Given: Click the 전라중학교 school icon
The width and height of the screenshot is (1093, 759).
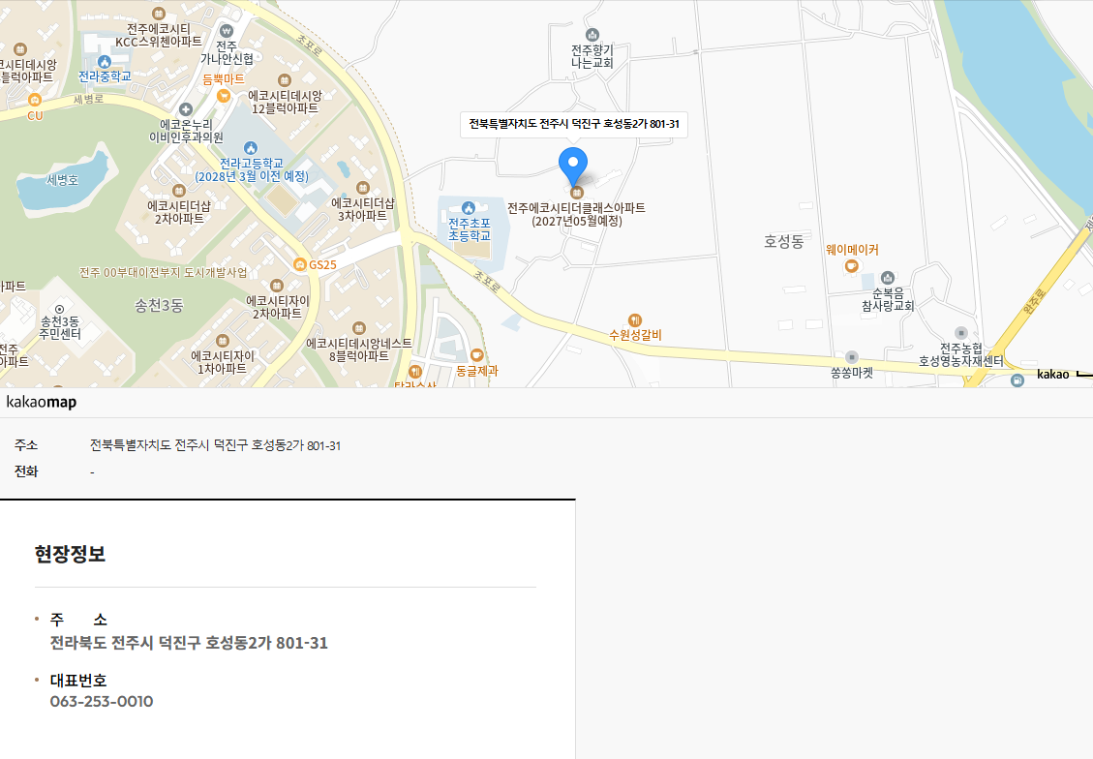Looking at the screenshot, I should click(x=105, y=61).
